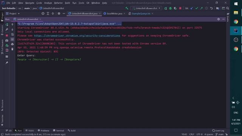Click the camera Dump Threads icon
The width and height of the screenshot is (242, 136).
[7, 40]
